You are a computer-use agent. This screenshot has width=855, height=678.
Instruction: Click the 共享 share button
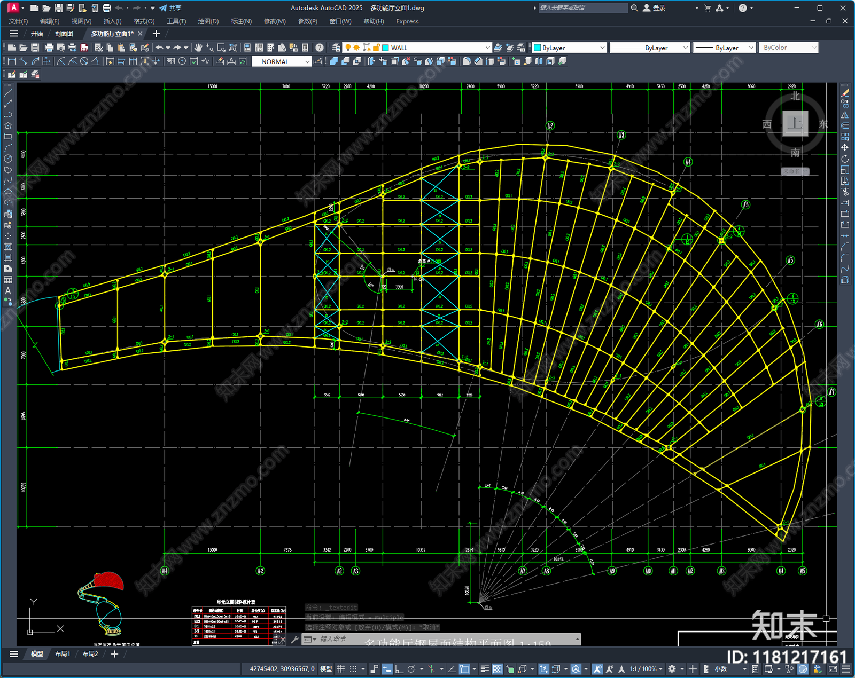tap(170, 8)
